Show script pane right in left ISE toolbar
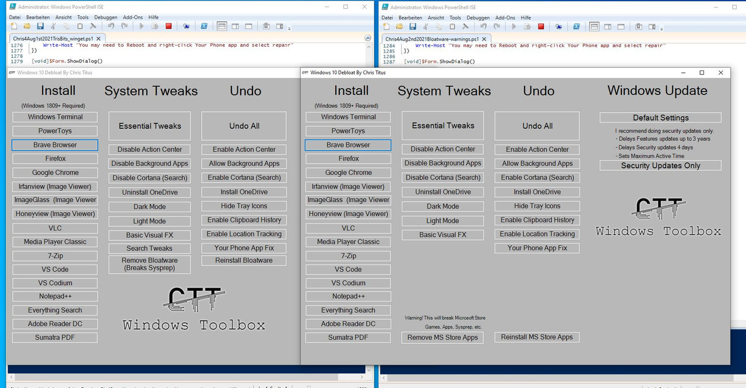The height and width of the screenshot is (388, 746). pos(235,26)
